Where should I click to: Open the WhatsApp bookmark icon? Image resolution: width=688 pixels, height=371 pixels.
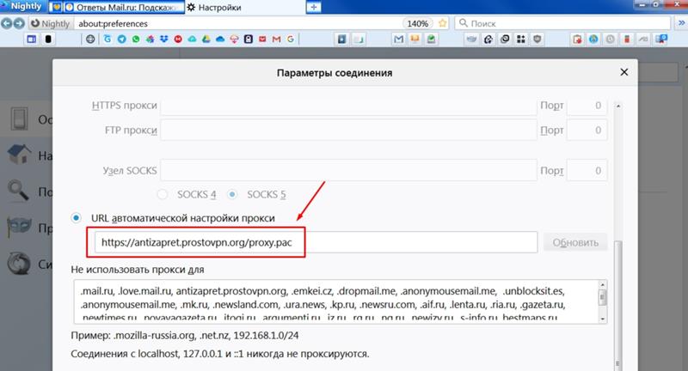click(136, 39)
